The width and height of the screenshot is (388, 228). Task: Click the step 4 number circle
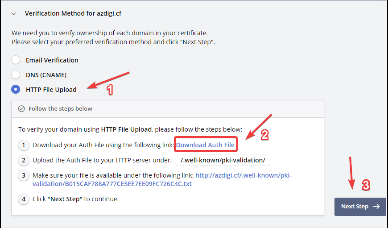click(x=24, y=199)
